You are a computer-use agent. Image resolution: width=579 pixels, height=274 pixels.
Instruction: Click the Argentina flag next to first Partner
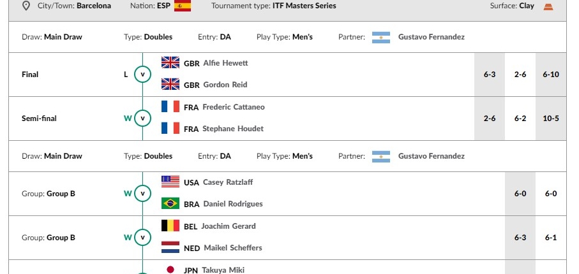381,37
